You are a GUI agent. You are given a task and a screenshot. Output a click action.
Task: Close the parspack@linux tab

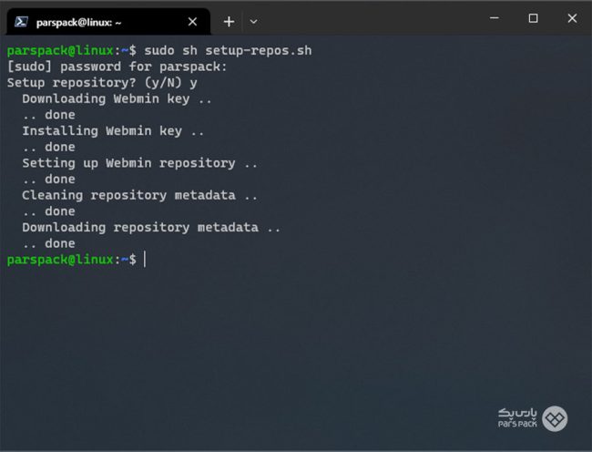192,22
